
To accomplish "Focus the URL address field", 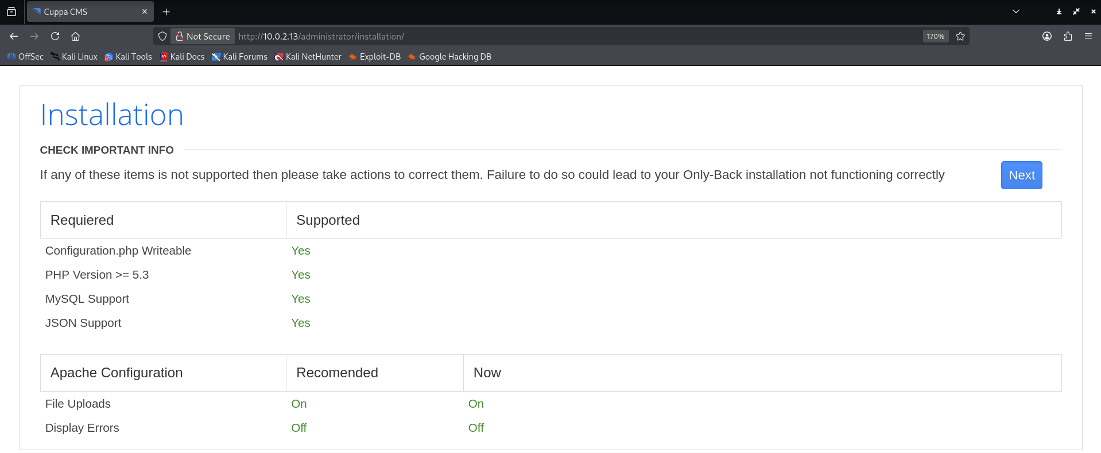I will [x=574, y=36].
